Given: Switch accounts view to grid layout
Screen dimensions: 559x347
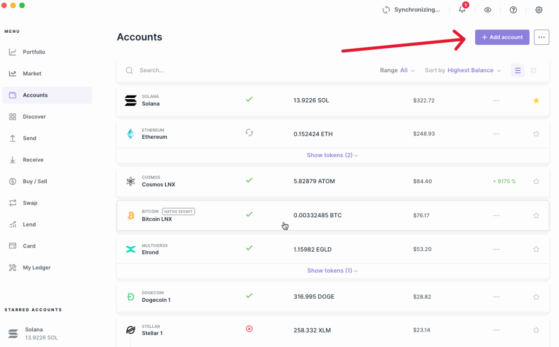Looking at the screenshot, I should pyautogui.click(x=533, y=70).
